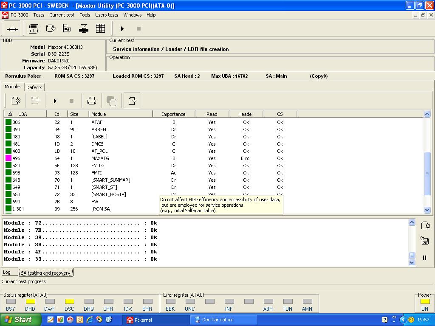
Task: Pause log output with pause icon
Action: [424, 258]
